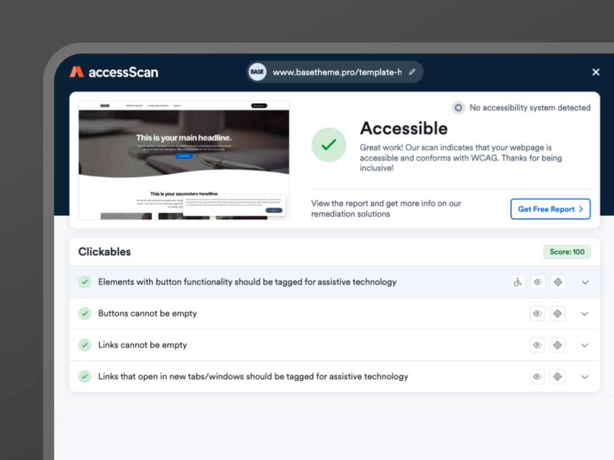The image size is (614, 460).
Task: Click the Score: 100 badge
Action: pos(567,251)
